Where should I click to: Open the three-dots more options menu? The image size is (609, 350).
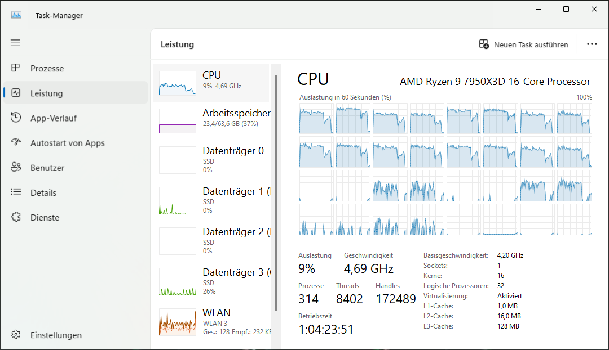tap(592, 44)
